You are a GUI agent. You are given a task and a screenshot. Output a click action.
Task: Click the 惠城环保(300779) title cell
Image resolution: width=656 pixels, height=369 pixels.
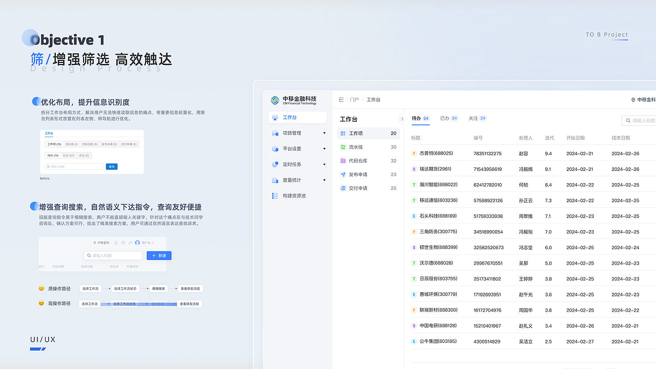point(438,295)
